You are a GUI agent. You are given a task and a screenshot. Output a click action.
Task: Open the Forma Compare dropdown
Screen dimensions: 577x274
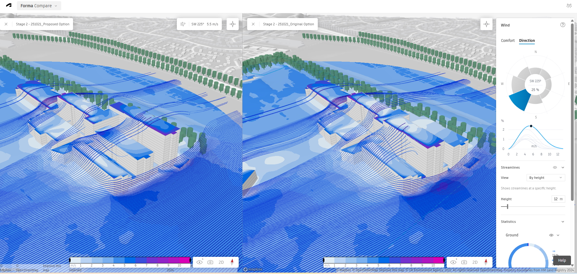(x=39, y=6)
